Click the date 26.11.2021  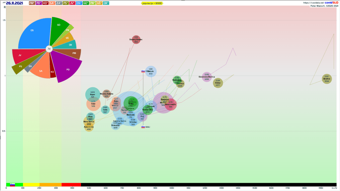click(15, 3)
